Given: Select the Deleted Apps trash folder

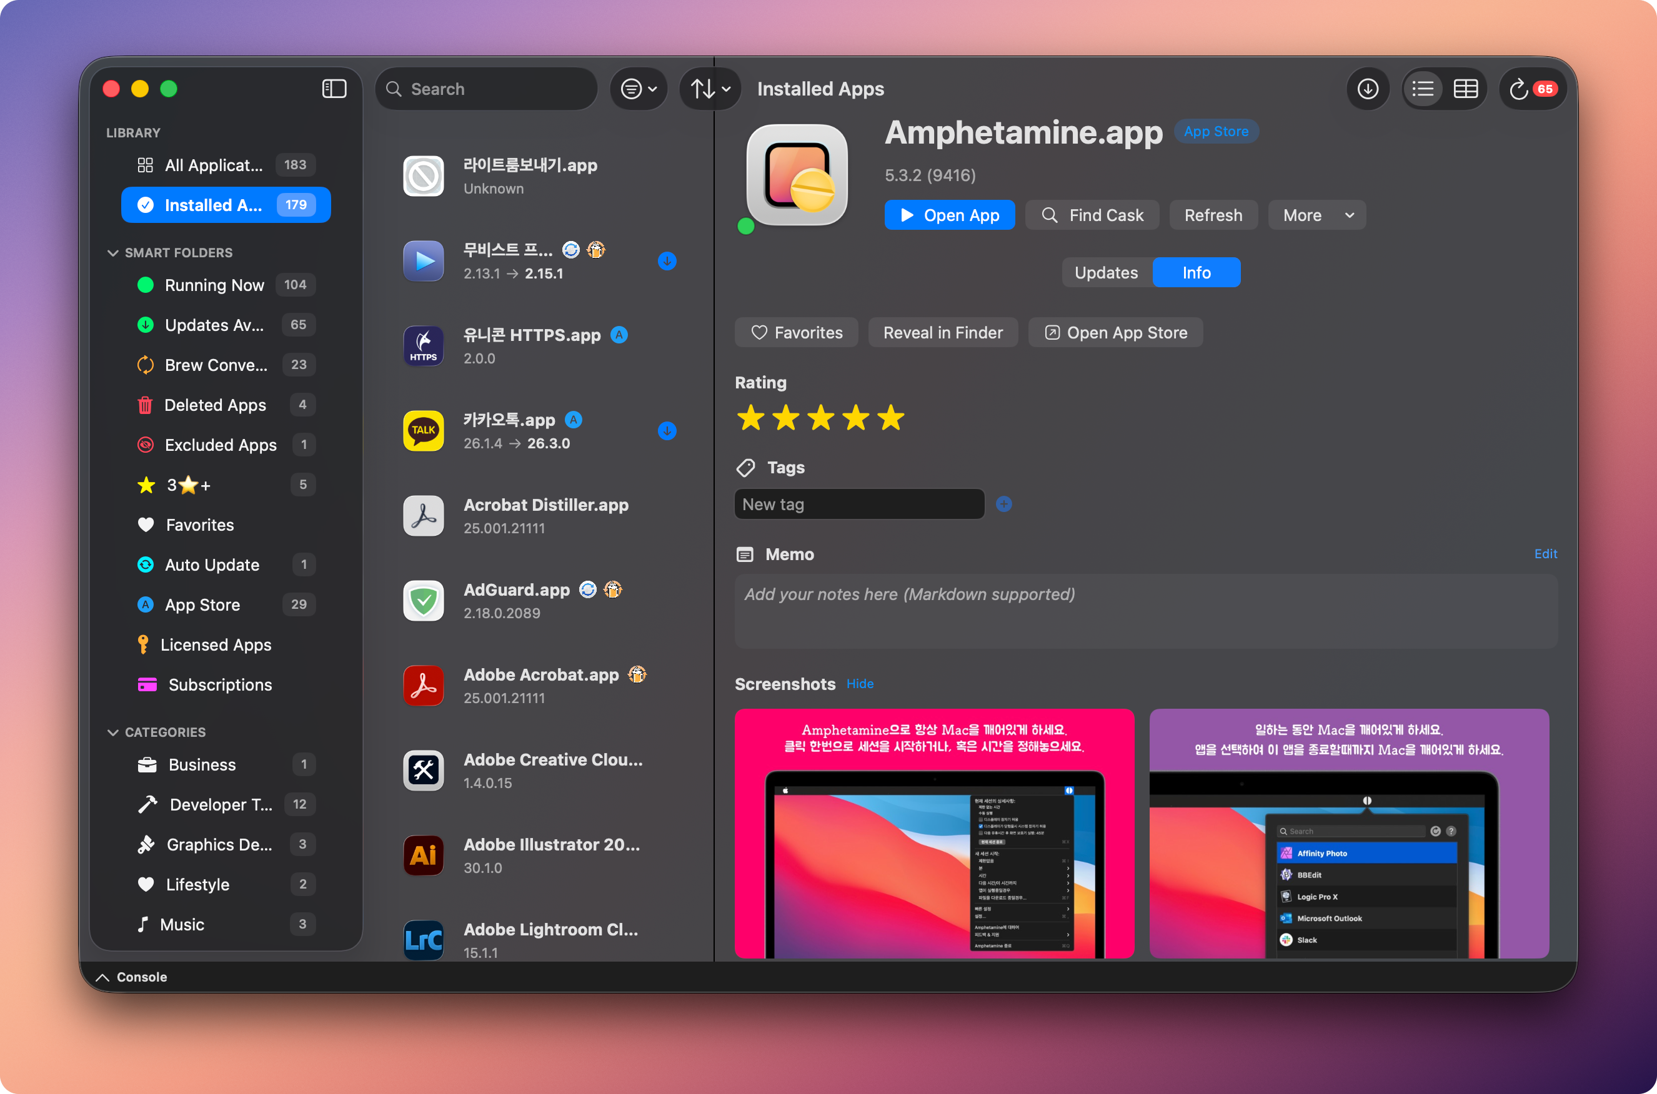Looking at the screenshot, I should coord(214,405).
